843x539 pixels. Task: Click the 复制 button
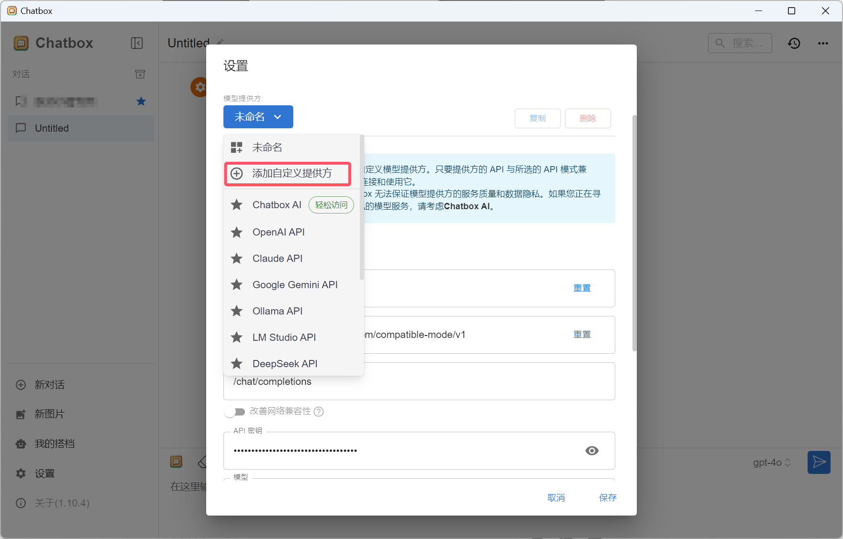(x=538, y=118)
